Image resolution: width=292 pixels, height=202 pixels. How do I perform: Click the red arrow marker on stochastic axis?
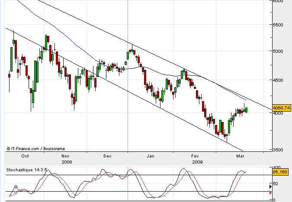coord(270,193)
